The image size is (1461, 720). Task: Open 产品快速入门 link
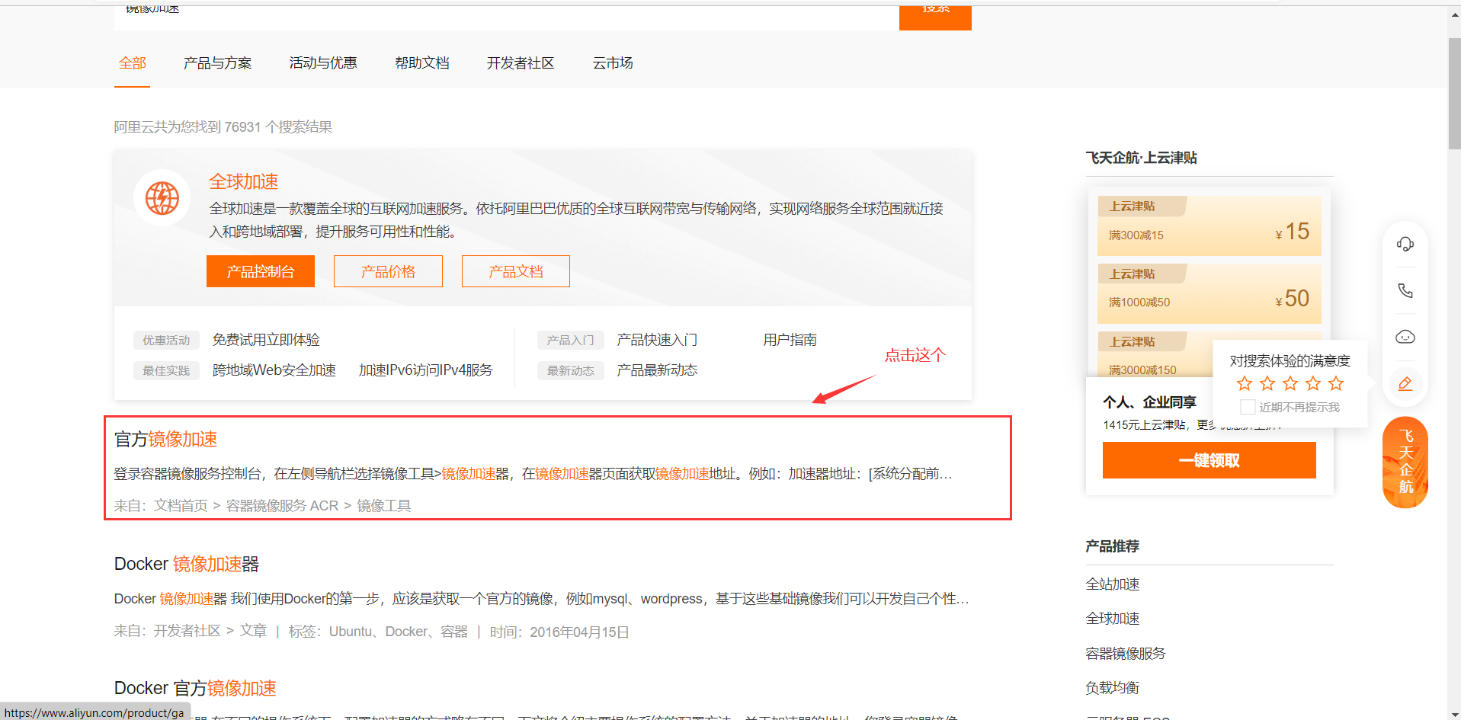coord(657,340)
